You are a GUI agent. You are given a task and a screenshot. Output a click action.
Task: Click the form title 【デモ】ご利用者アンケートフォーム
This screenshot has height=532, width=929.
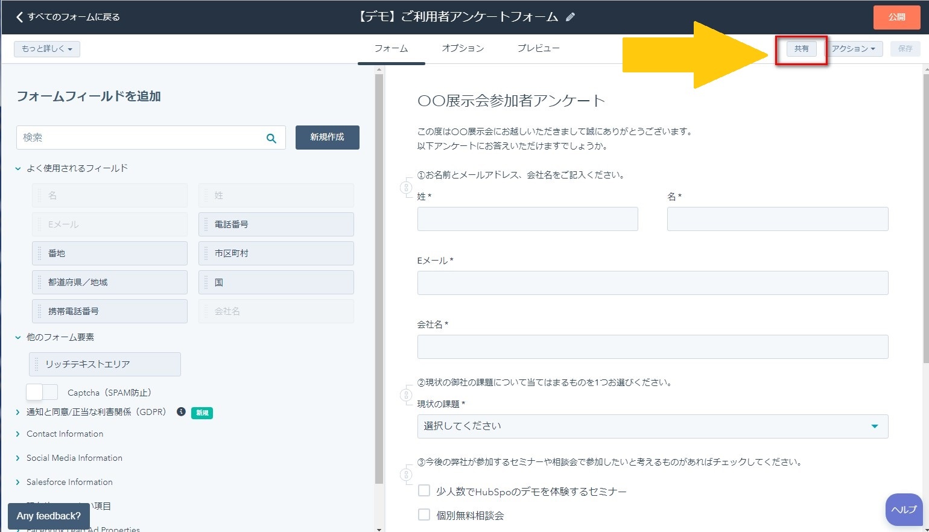coord(458,17)
